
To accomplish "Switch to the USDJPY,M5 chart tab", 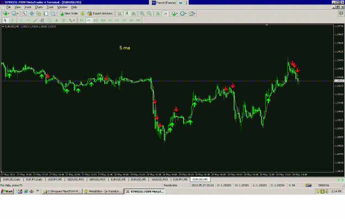I will tap(55, 180).
